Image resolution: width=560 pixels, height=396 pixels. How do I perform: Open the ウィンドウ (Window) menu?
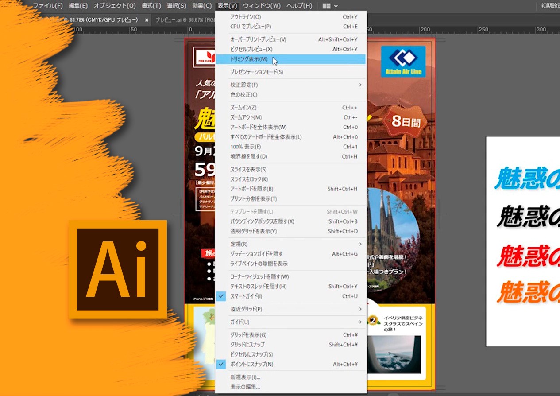pyautogui.click(x=262, y=6)
